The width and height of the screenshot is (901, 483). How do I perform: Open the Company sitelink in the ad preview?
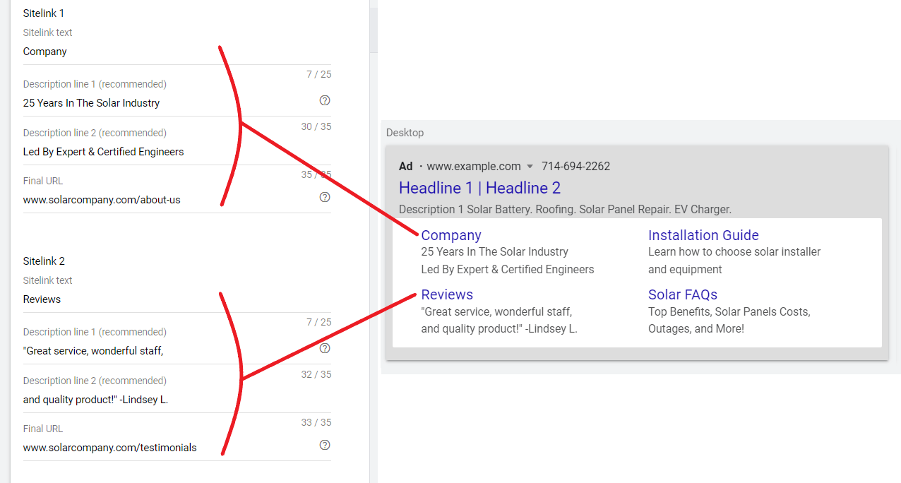tap(450, 234)
